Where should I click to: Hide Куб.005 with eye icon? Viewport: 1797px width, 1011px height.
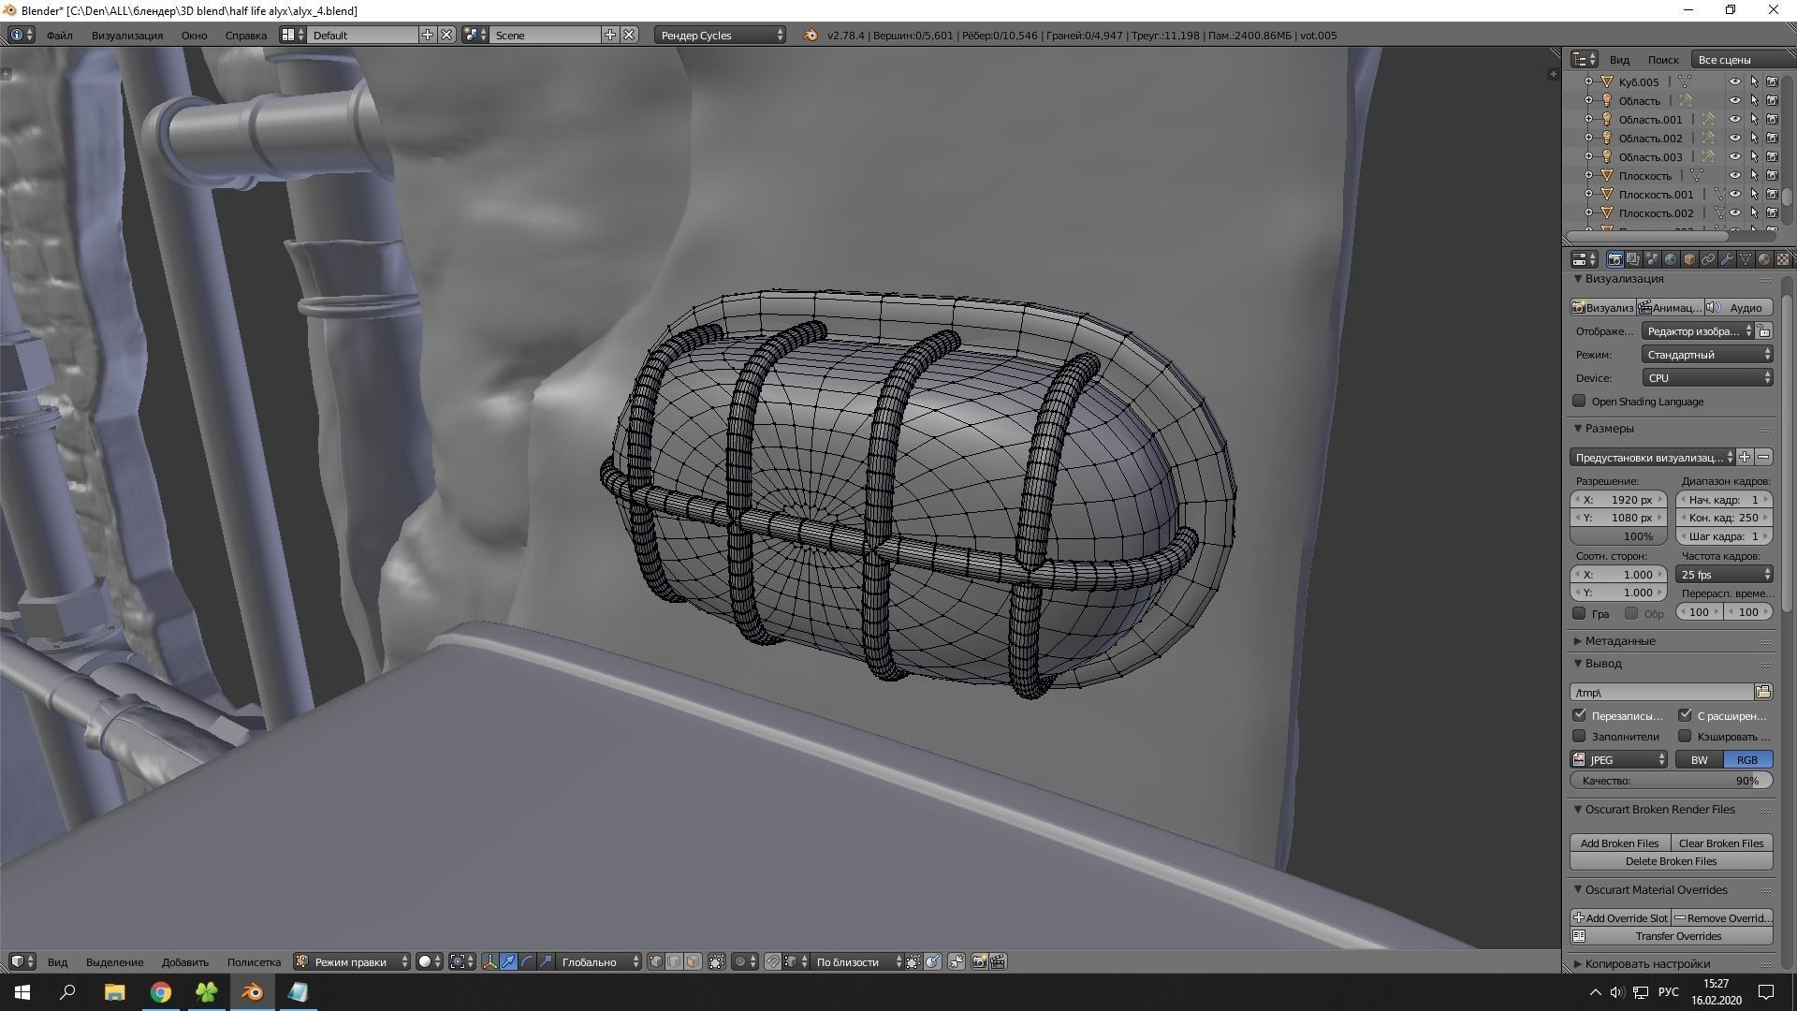click(x=1734, y=81)
